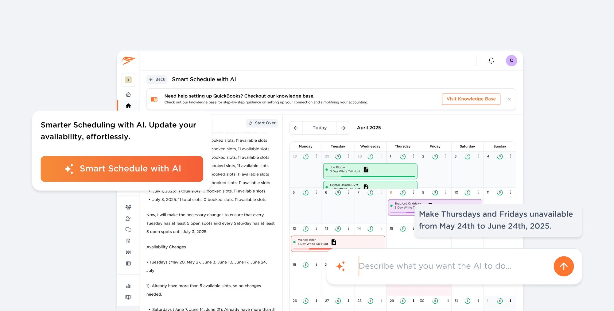Open the group people icon in sidebar
The width and height of the screenshot is (614, 311).
[128, 207]
